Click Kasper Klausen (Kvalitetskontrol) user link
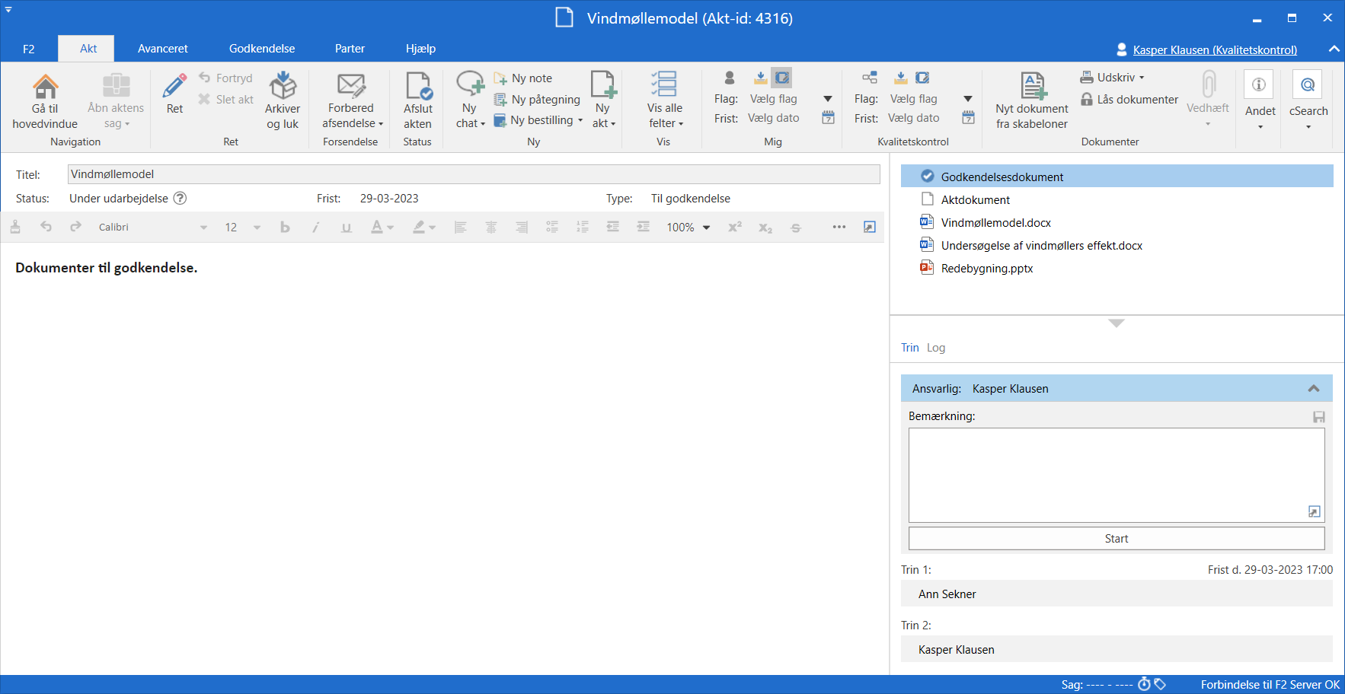Image resolution: width=1345 pixels, height=694 pixels. [1215, 49]
